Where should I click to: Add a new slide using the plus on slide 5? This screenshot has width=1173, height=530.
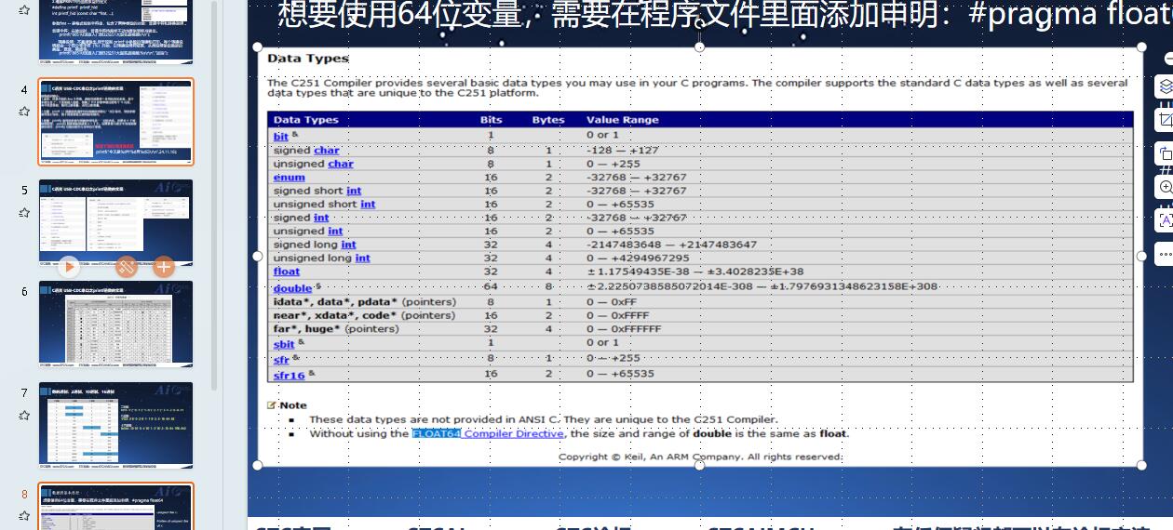click(x=164, y=267)
